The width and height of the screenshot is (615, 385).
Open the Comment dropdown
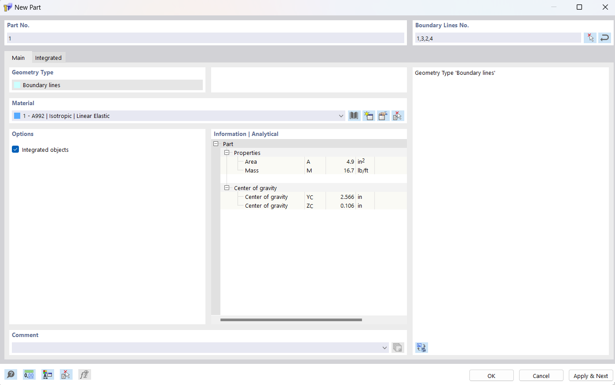(384, 347)
